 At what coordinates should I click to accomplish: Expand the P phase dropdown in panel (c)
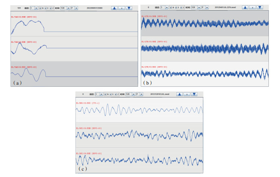click(140, 94)
